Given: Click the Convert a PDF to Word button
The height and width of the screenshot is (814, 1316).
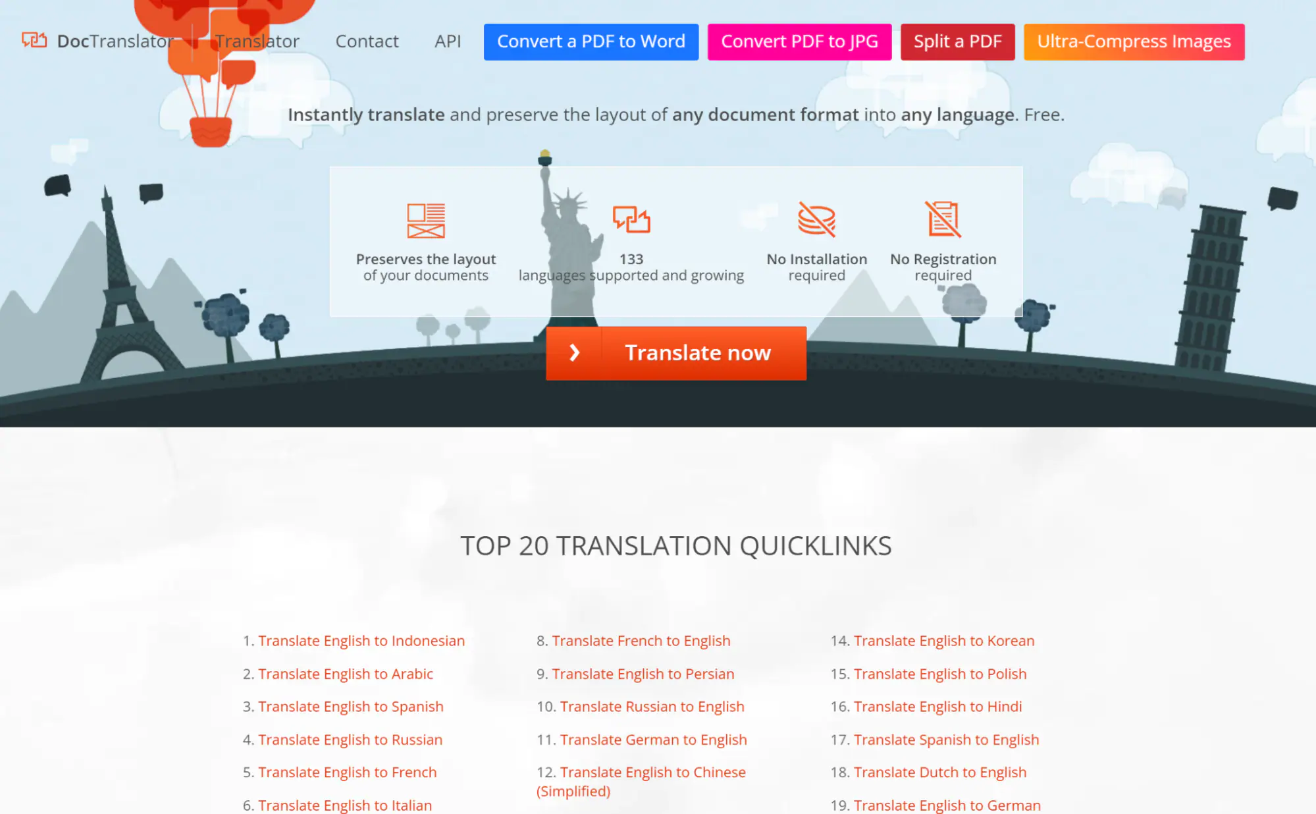Looking at the screenshot, I should [x=589, y=41].
